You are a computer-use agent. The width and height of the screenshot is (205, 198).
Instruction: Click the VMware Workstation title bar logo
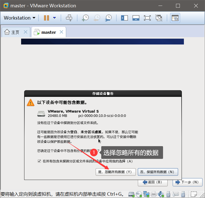point(6,6)
